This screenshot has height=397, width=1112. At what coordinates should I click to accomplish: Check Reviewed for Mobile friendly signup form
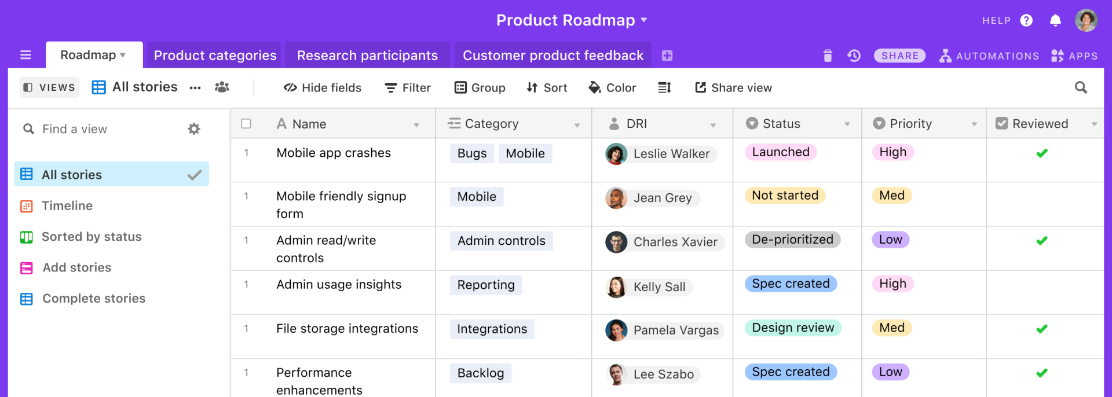pos(1041,197)
